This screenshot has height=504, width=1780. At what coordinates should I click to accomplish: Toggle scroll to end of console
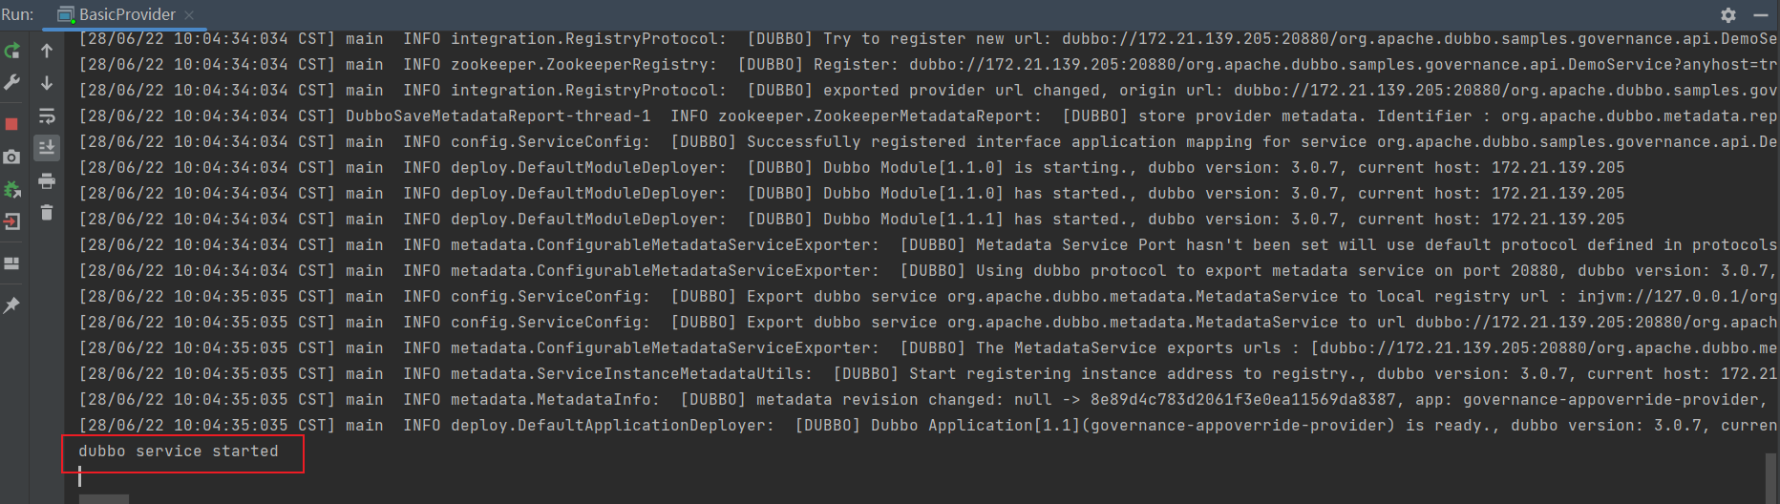coord(47,148)
